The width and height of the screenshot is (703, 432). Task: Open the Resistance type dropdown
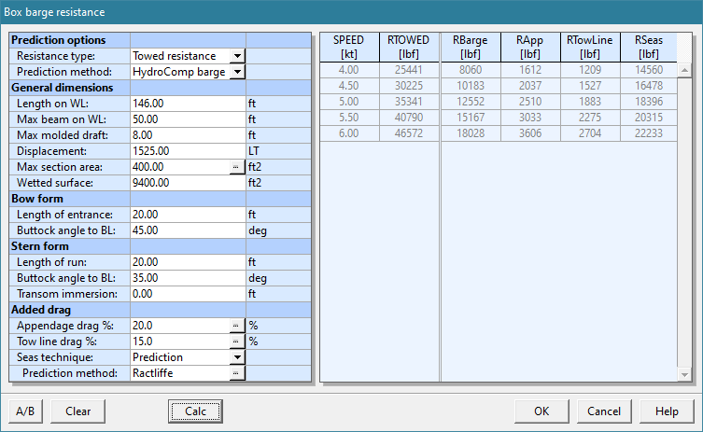tap(237, 56)
